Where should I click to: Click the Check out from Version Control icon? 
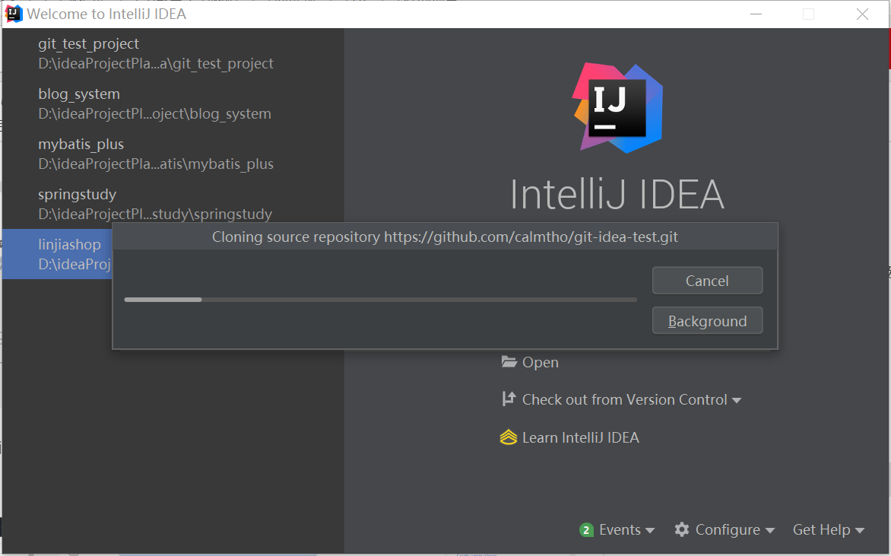[509, 399]
